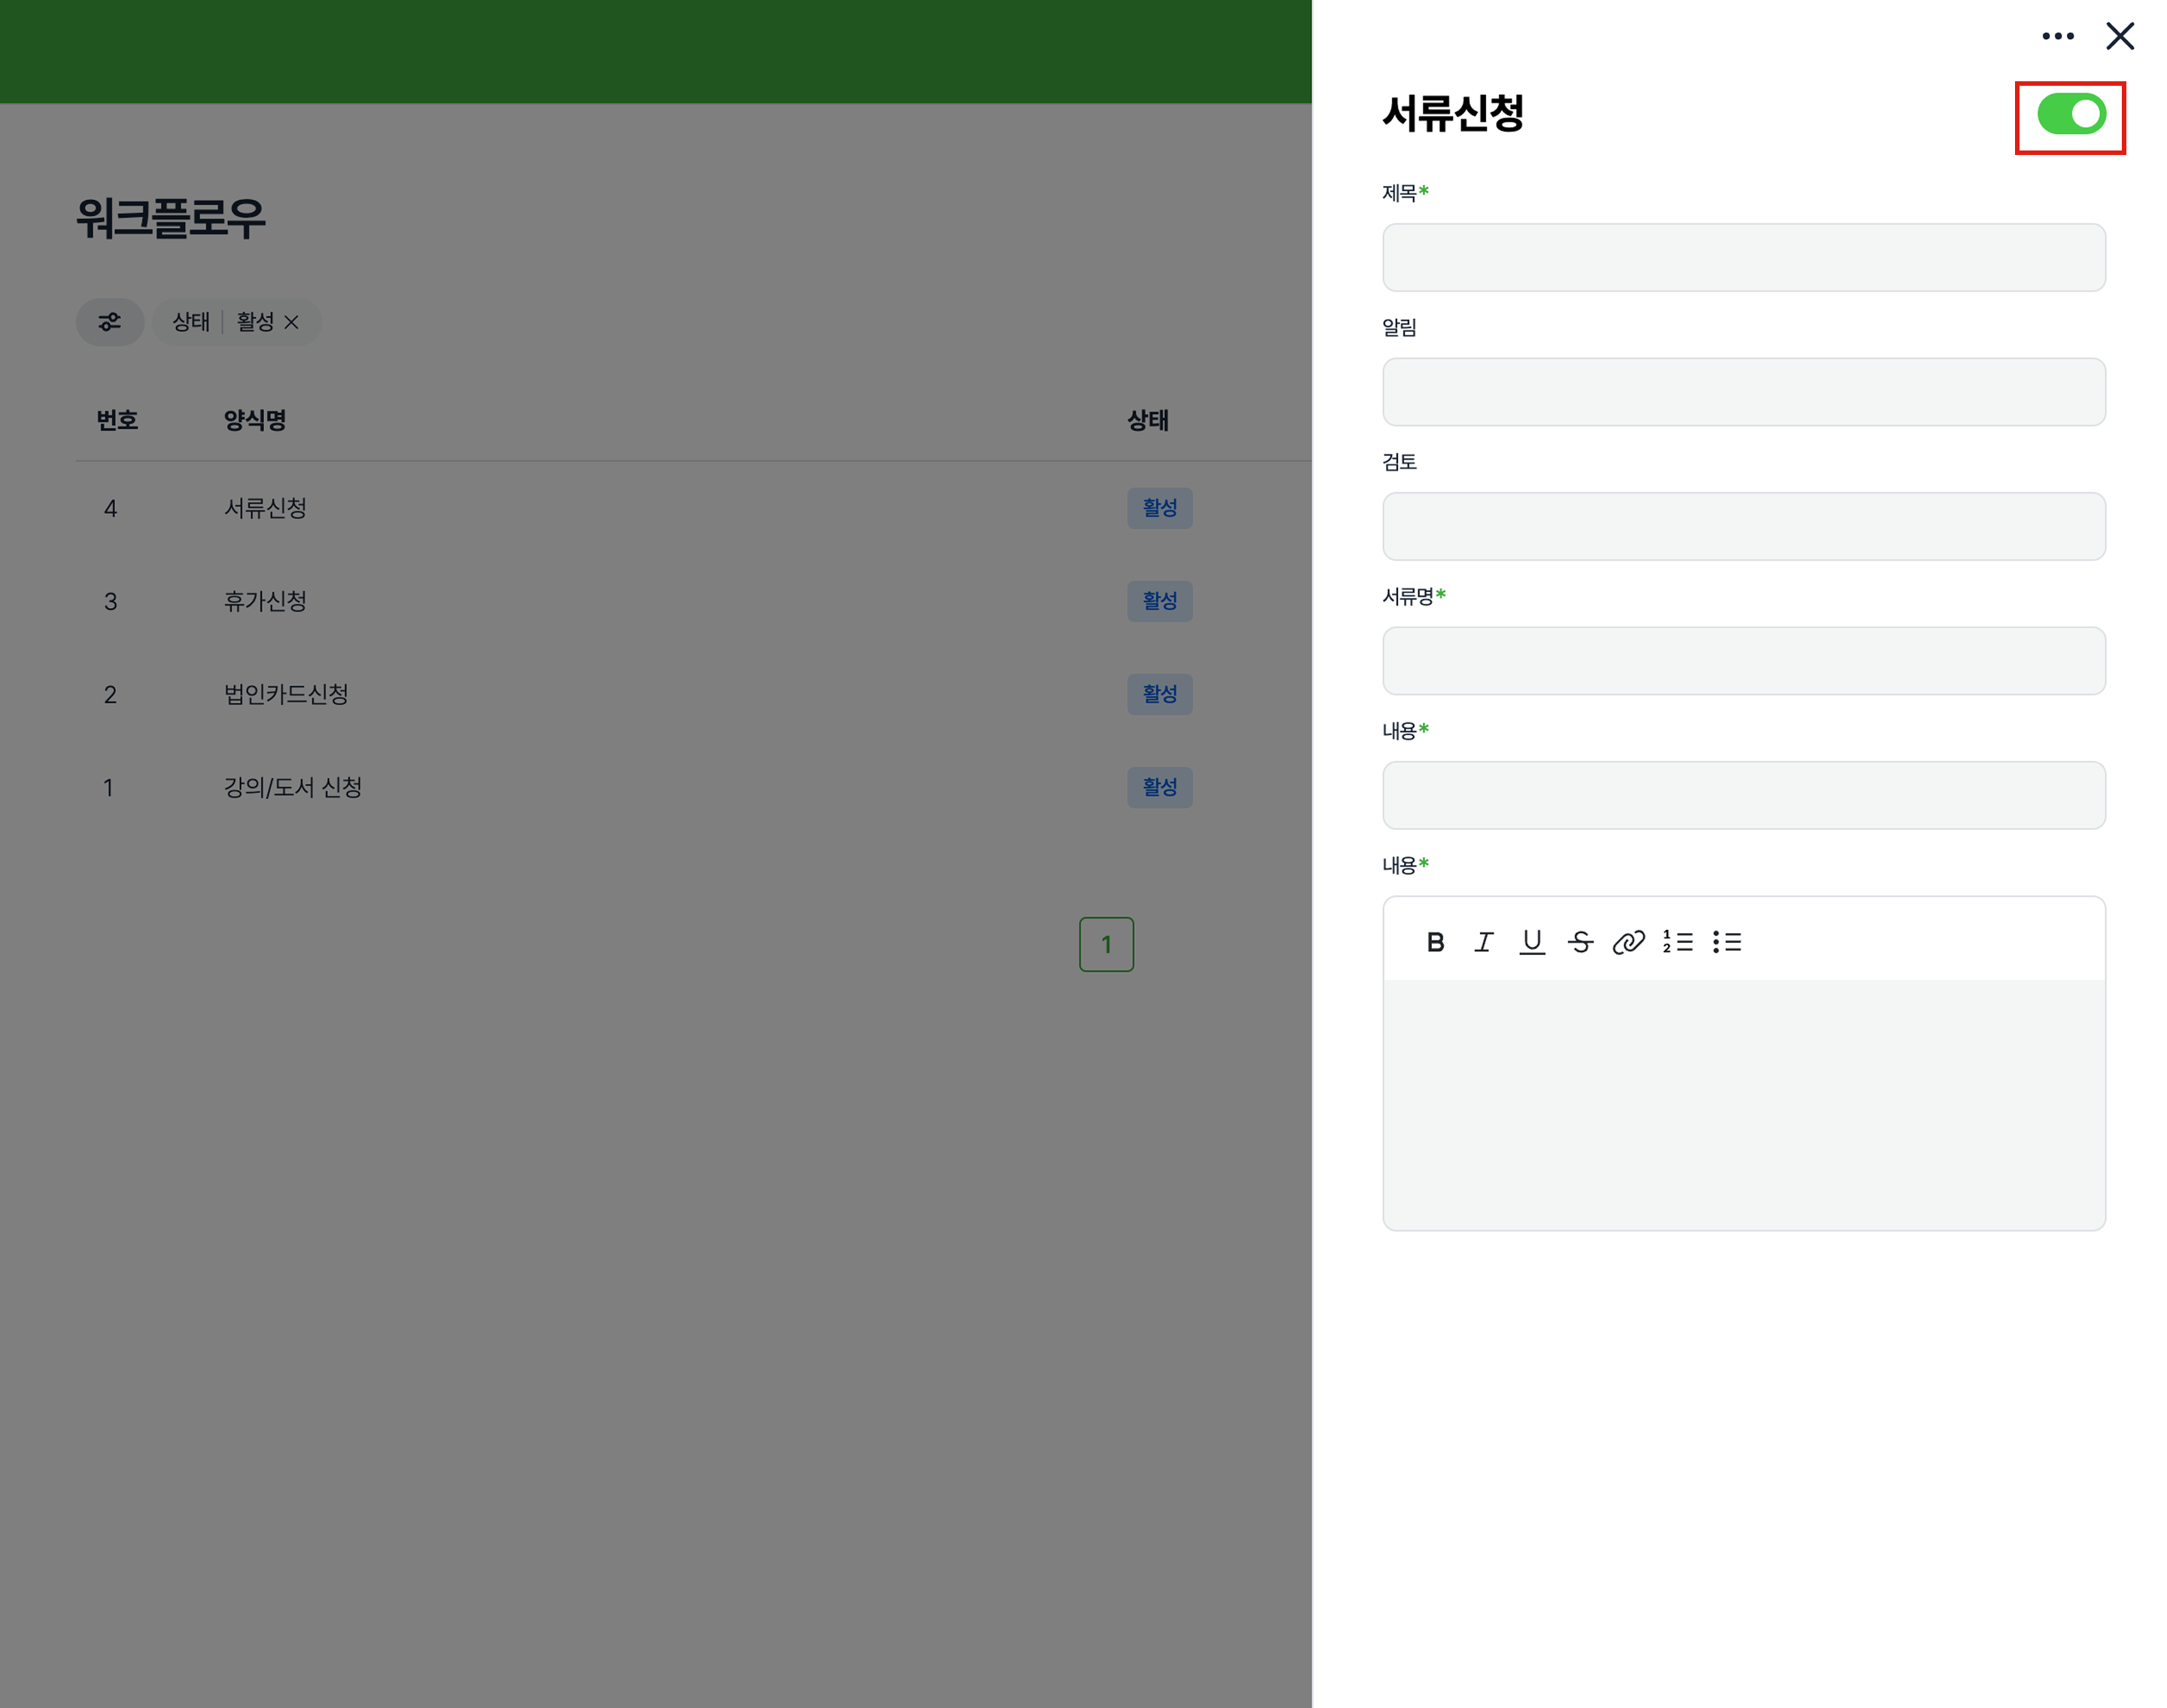Image resolution: width=2167 pixels, height=1708 pixels.
Task: Click the 제목 input field
Action: (x=1743, y=258)
